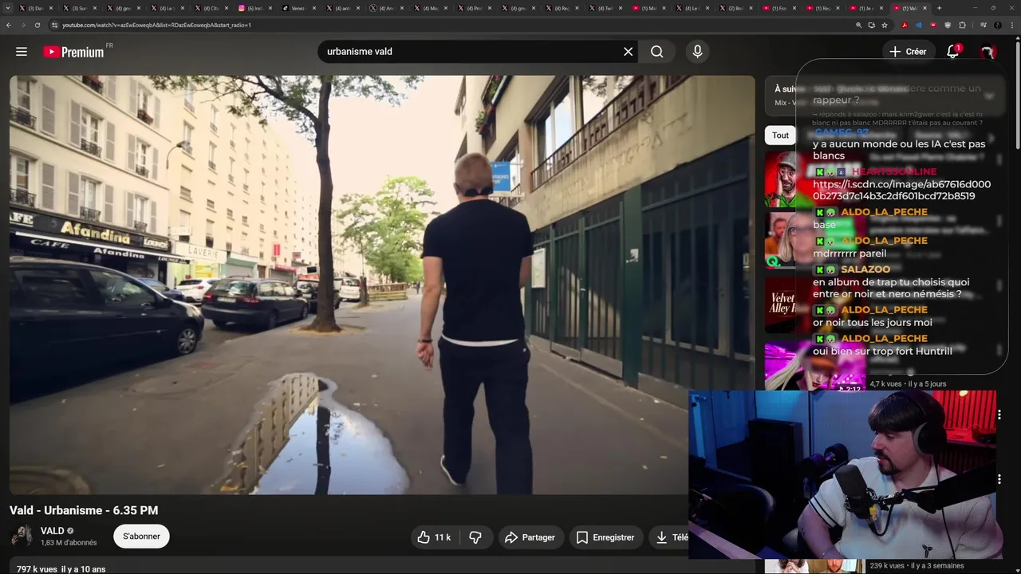
Task: Open the red YouTube-style extension icon
Action: tap(933, 25)
